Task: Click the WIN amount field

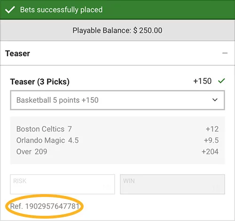Action: [x=172, y=184]
